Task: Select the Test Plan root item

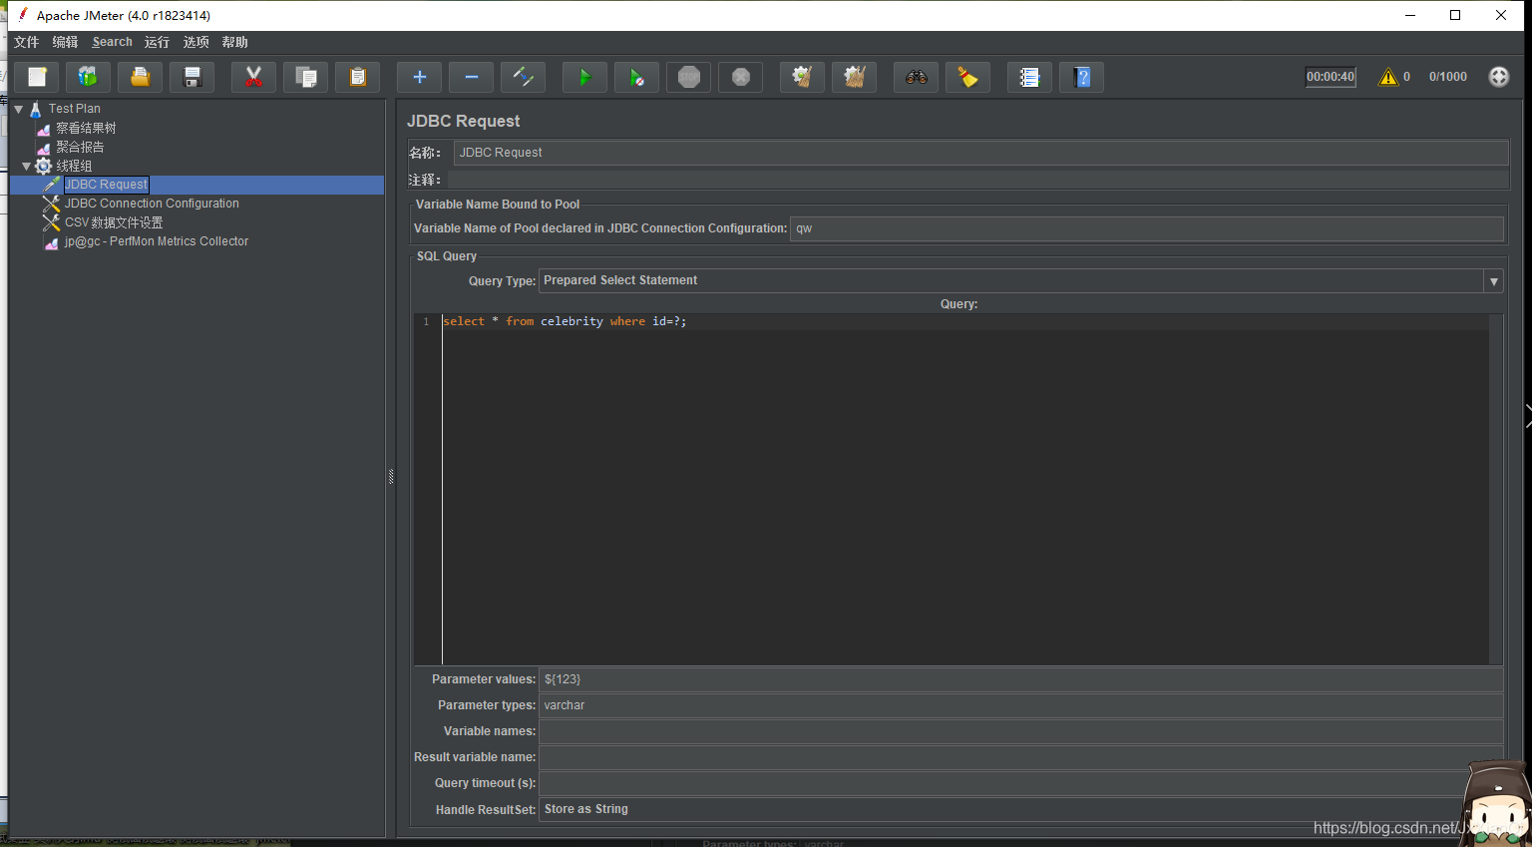Action: [74, 109]
